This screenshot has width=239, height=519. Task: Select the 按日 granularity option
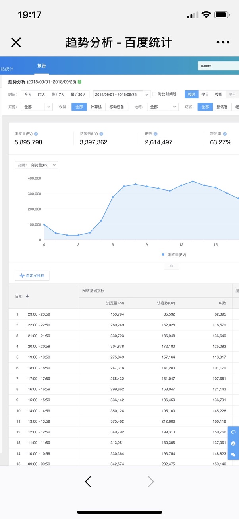(205, 94)
